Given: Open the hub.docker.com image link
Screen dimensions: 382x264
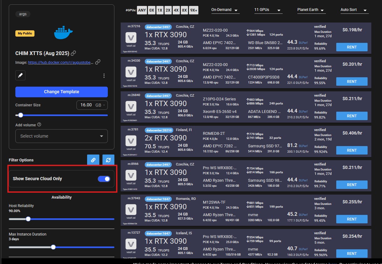Looking at the screenshot, I should click(61, 62).
